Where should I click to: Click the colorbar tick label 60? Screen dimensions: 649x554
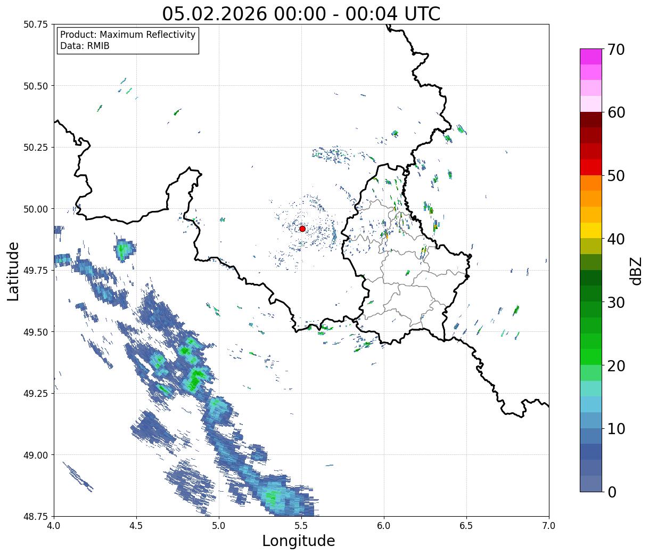tap(617, 112)
